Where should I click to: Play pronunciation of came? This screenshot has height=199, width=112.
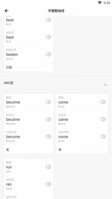coord(103,119)
